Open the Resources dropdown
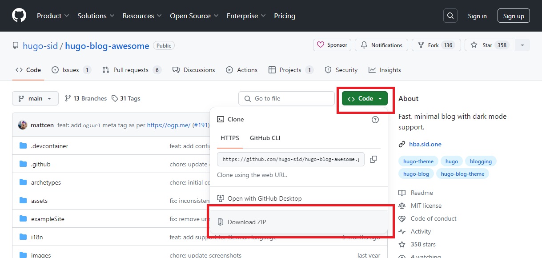The height and width of the screenshot is (258, 542). [142, 16]
